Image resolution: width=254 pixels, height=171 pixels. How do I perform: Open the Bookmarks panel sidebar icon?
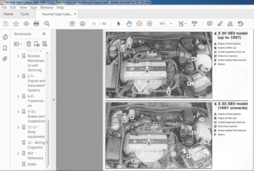[5, 48]
